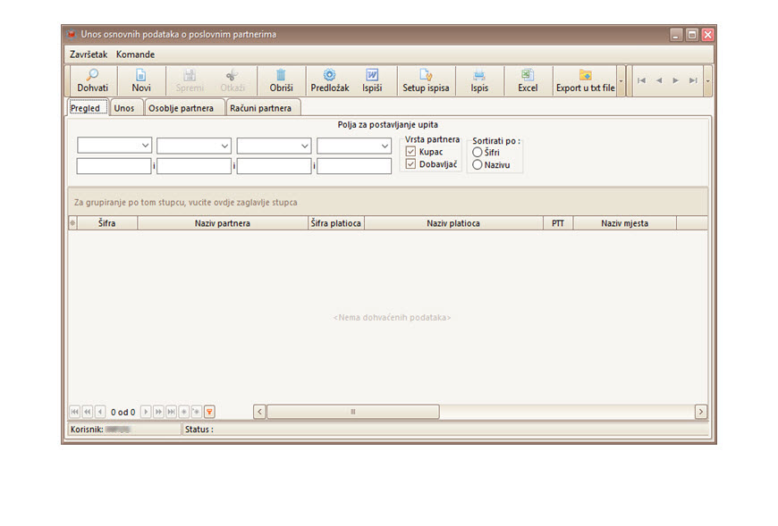Sort by PTT column header
The width and height of the screenshot is (778, 526).
click(558, 223)
